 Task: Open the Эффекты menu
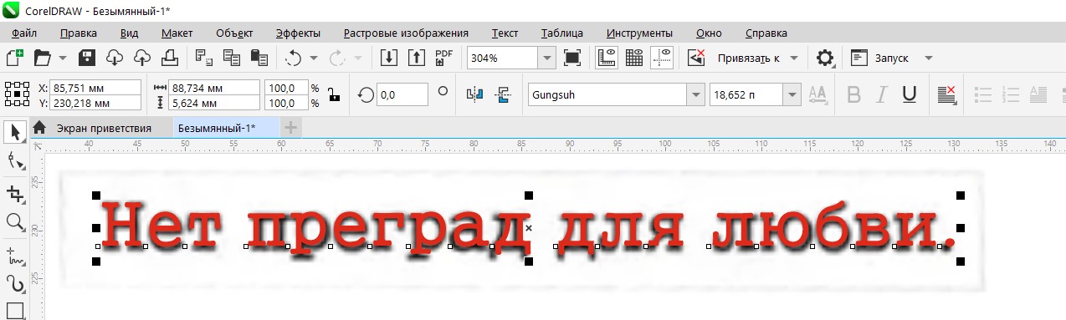(x=298, y=33)
